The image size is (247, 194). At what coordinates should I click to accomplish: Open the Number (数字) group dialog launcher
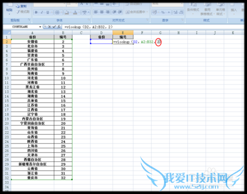(x=182, y=20)
